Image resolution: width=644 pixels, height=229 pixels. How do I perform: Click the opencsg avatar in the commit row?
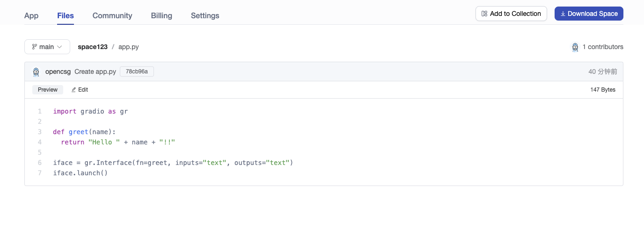[36, 72]
